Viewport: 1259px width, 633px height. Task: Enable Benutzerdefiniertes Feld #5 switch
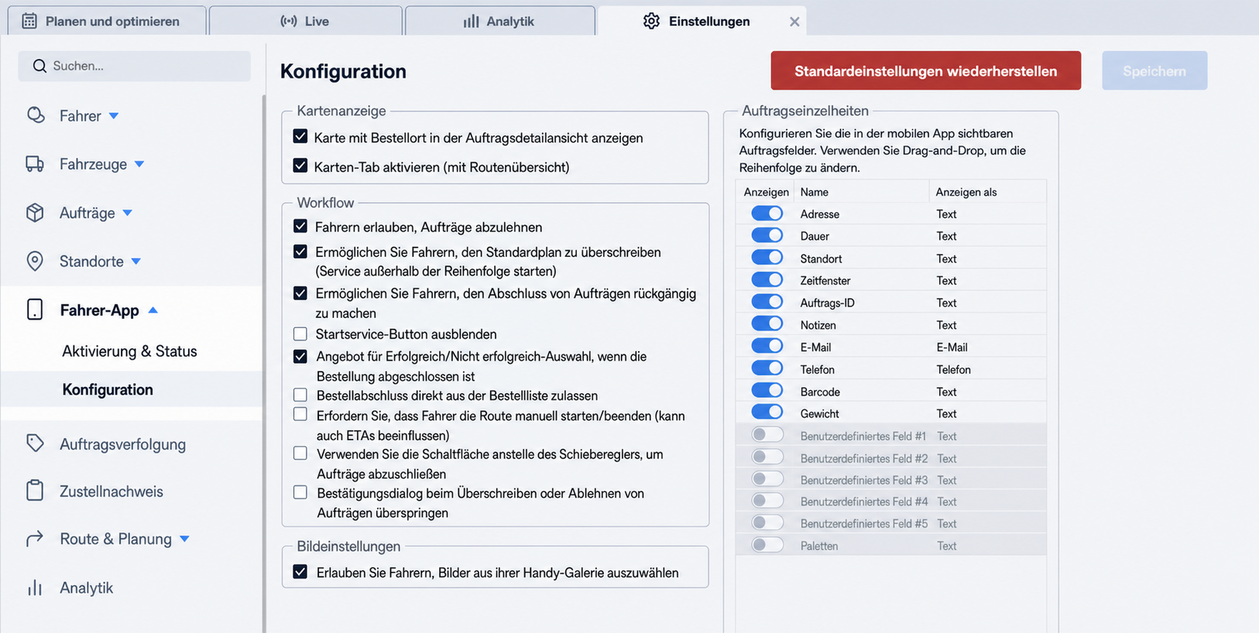(x=767, y=522)
